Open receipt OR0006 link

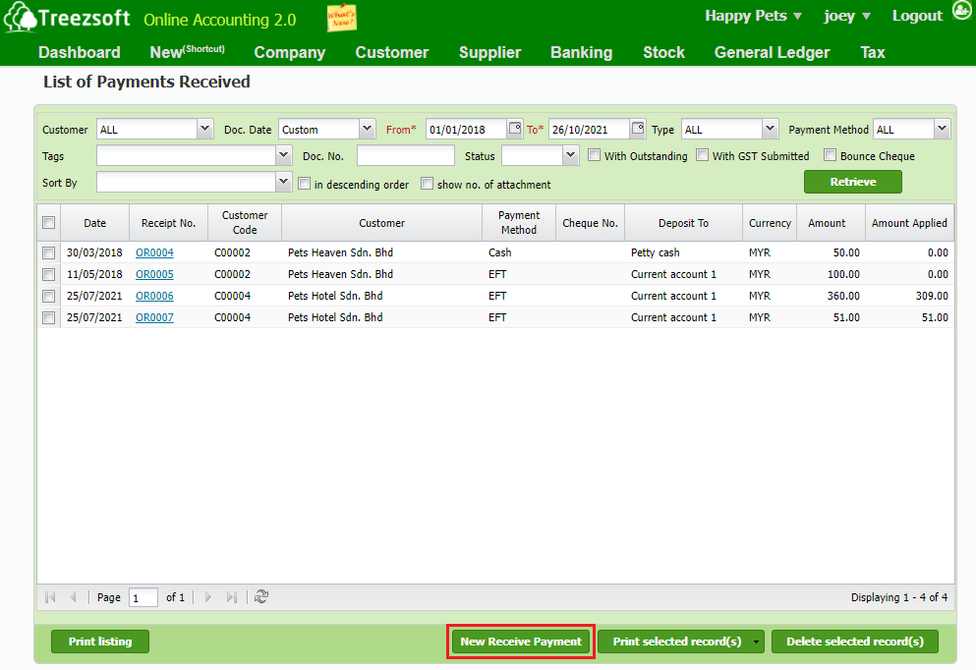point(153,296)
